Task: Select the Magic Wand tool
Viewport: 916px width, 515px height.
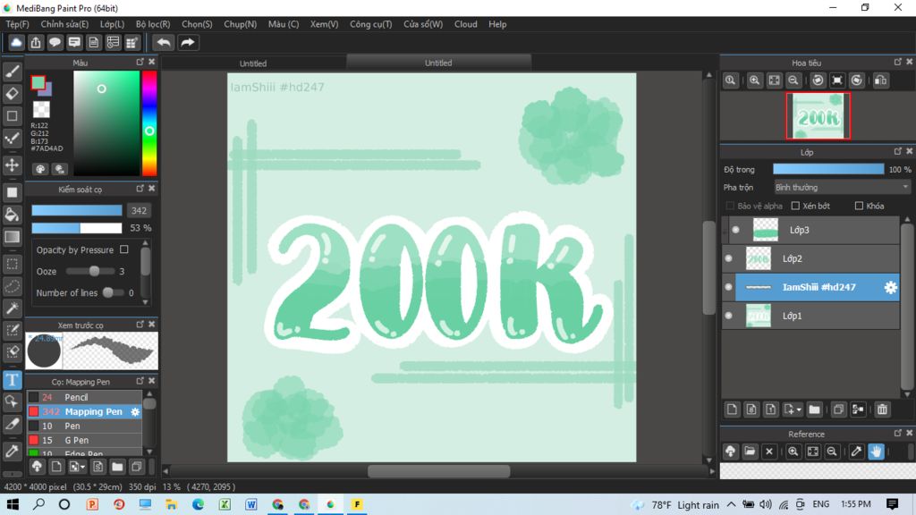Action: pyautogui.click(x=13, y=308)
